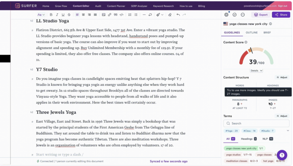This screenshot has width=293, height=166.
Task: Go to Content Editor
Action: coord(81,6)
